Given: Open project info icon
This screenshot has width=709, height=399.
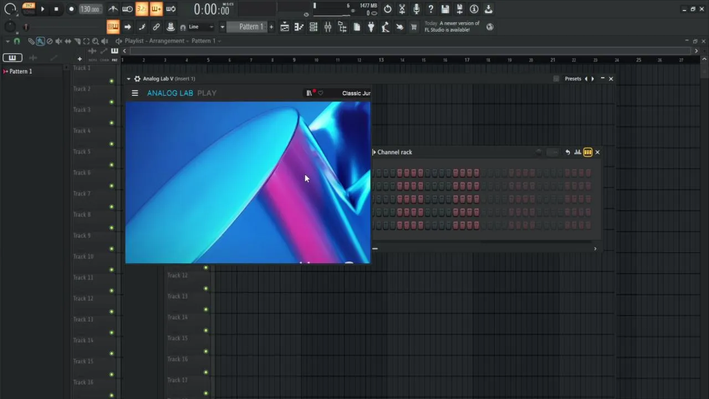Looking at the screenshot, I should point(474,9).
